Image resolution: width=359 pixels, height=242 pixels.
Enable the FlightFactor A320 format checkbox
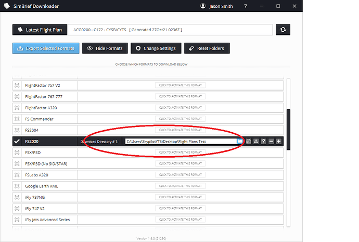(x=17, y=108)
